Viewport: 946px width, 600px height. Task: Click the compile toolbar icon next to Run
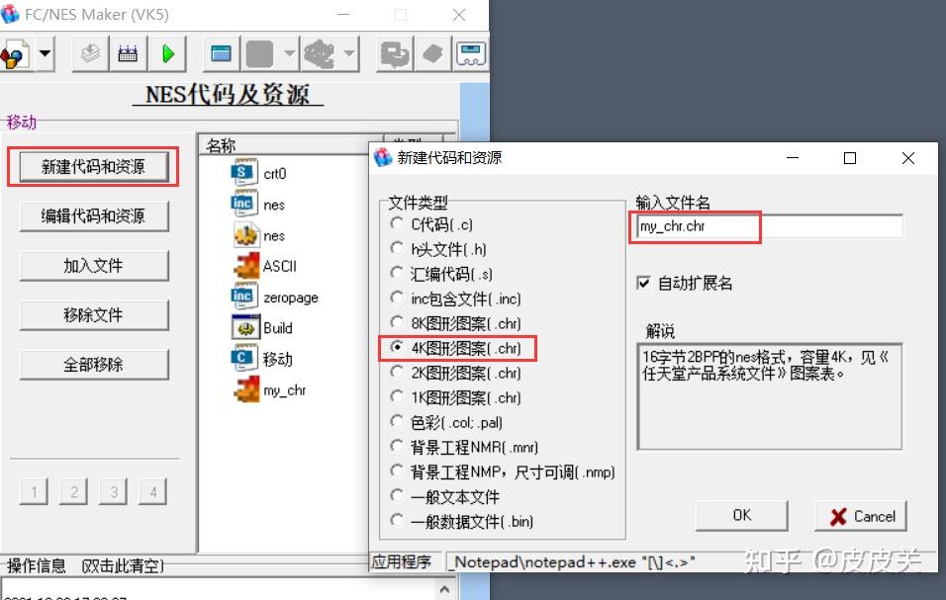click(129, 53)
